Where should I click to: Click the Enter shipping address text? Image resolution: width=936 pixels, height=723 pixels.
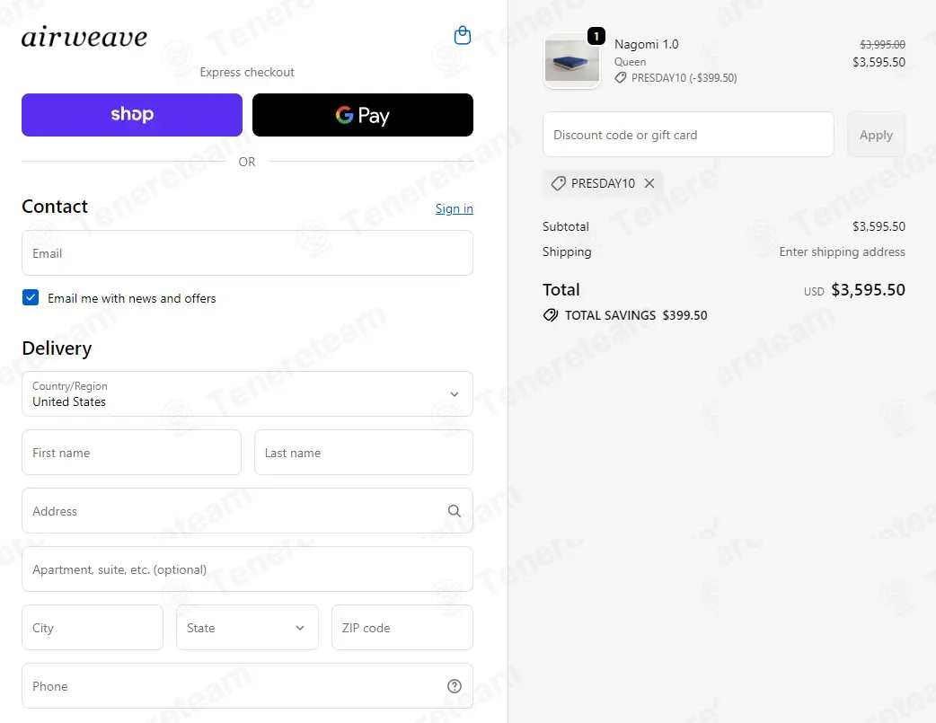842,252
